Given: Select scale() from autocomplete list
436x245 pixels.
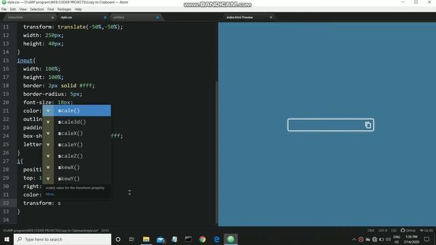Looking at the screenshot, I should click(76, 110).
